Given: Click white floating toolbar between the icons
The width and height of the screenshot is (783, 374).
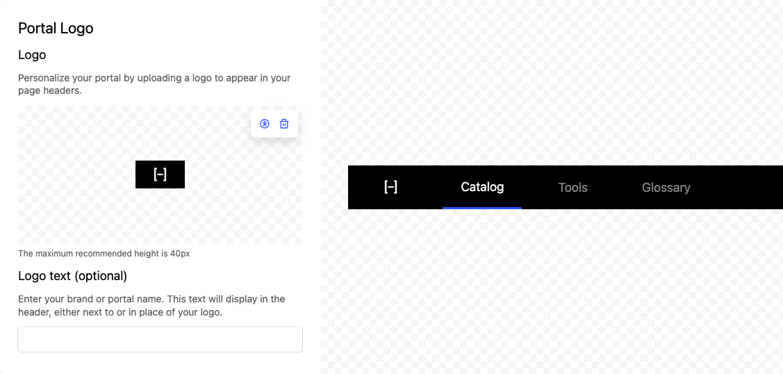Looking at the screenshot, I should [274, 124].
